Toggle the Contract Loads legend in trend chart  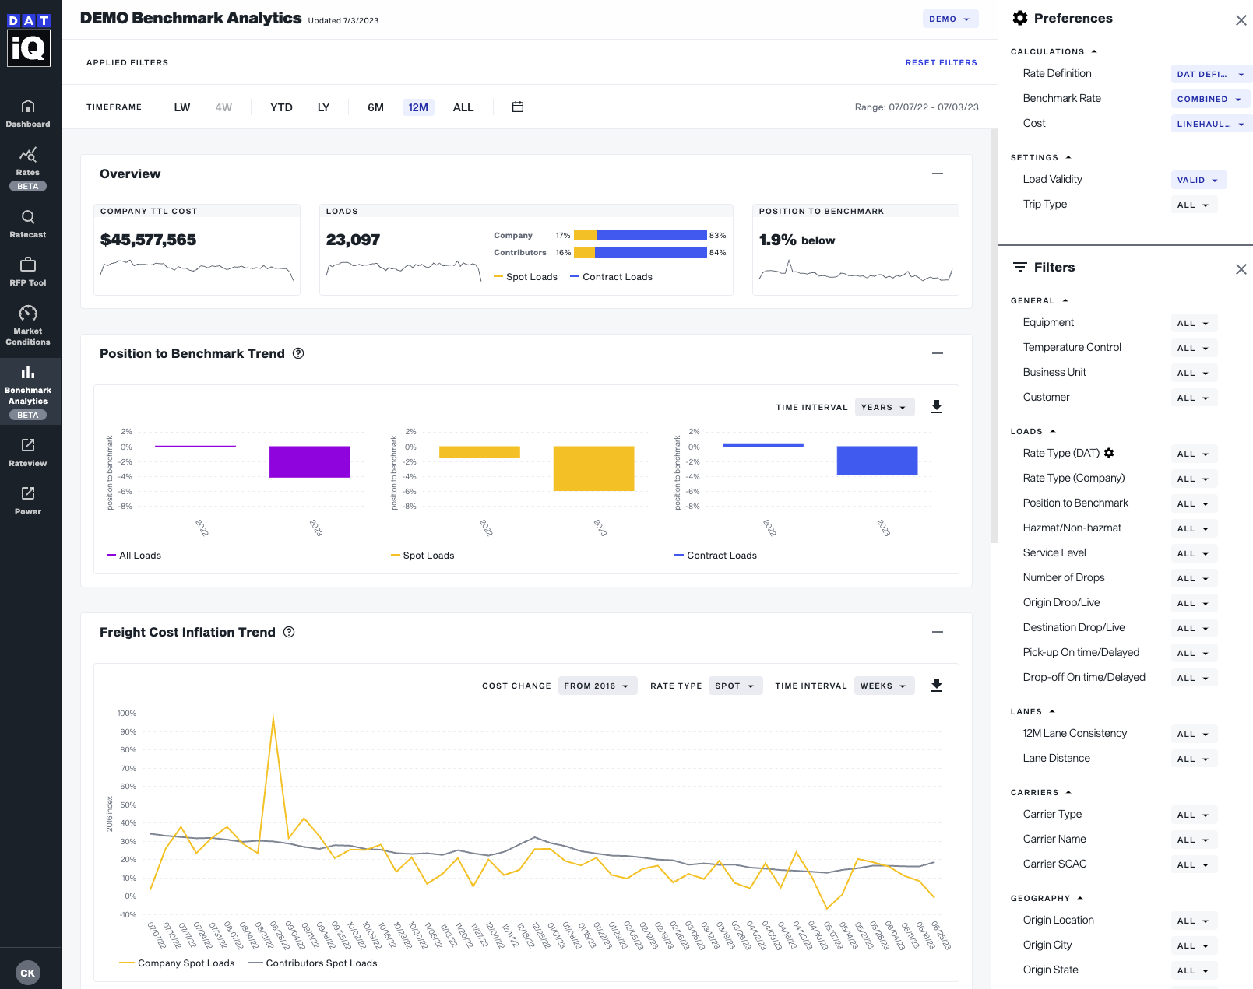click(714, 555)
